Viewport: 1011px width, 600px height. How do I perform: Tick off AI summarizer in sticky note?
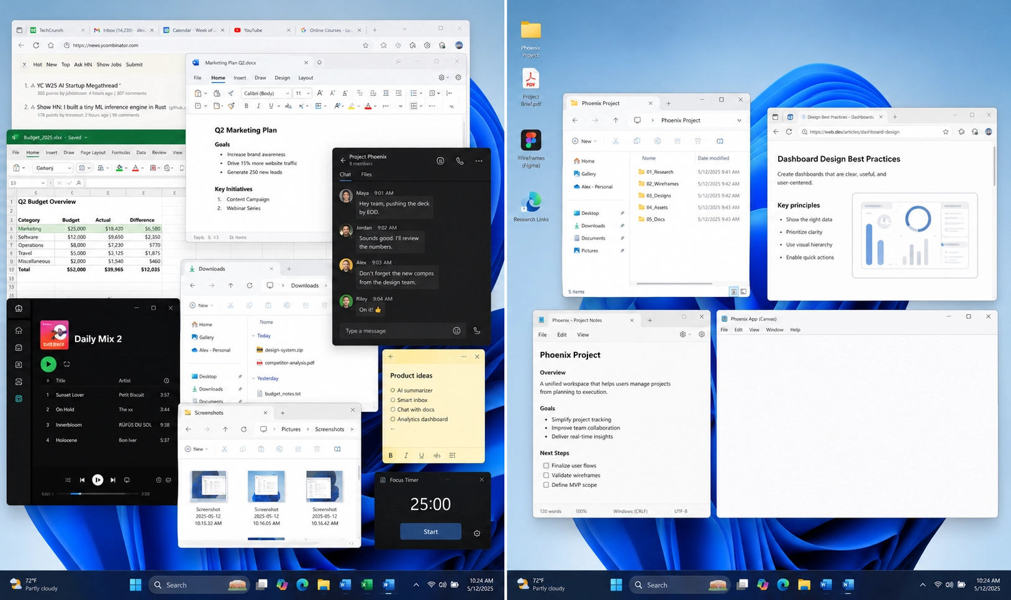coord(392,391)
